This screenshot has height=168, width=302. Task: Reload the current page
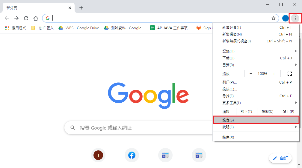(x=26, y=18)
